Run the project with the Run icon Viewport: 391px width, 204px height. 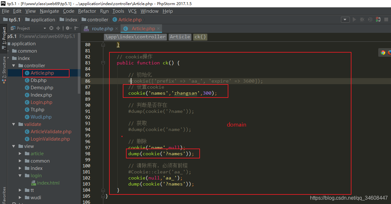point(354,19)
